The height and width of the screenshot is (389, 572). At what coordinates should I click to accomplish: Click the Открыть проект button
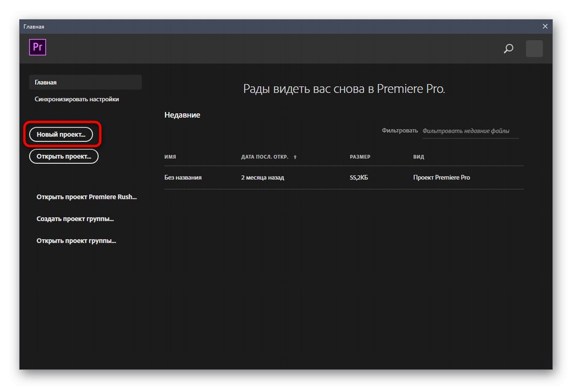tap(64, 156)
